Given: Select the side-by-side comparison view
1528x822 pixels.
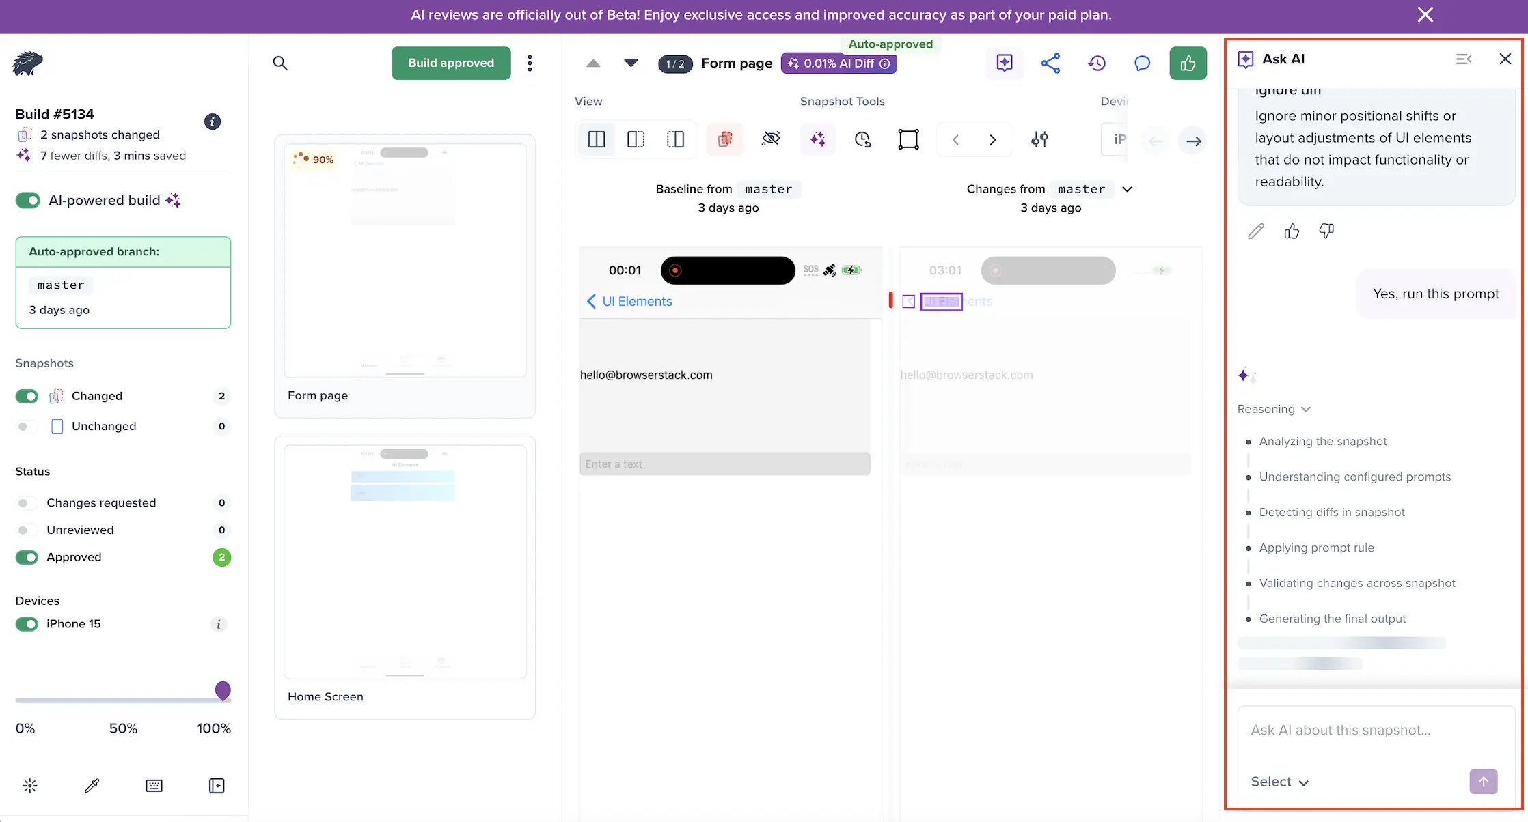Looking at the screenshot, I should [596, 139].
